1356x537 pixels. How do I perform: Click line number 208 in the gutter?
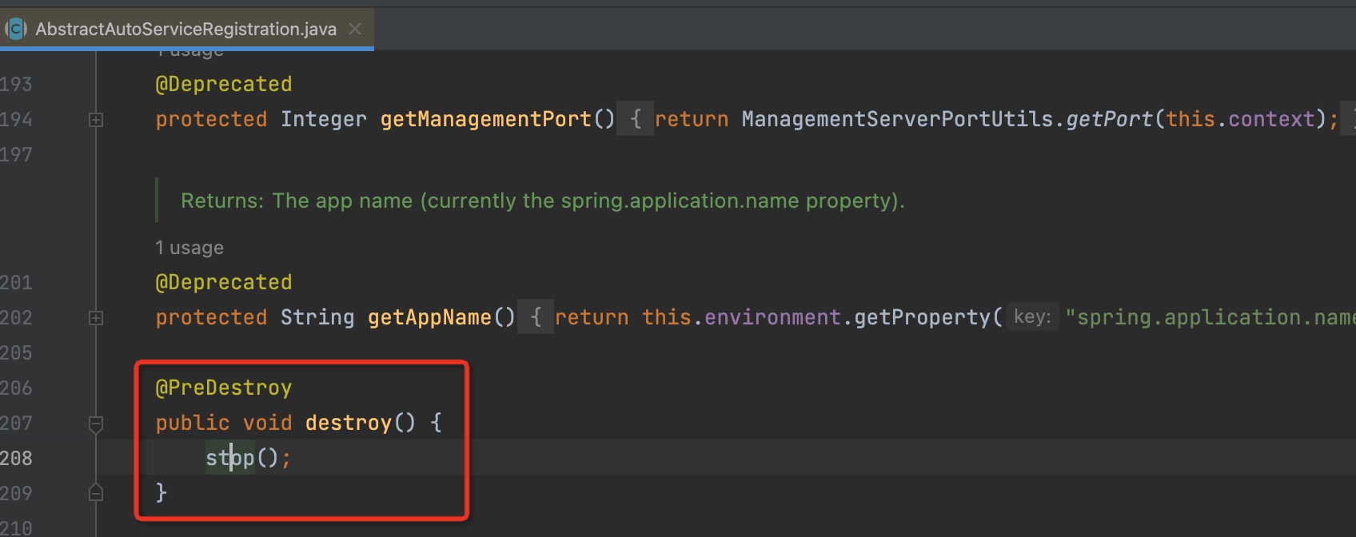(x=18, y=459)
